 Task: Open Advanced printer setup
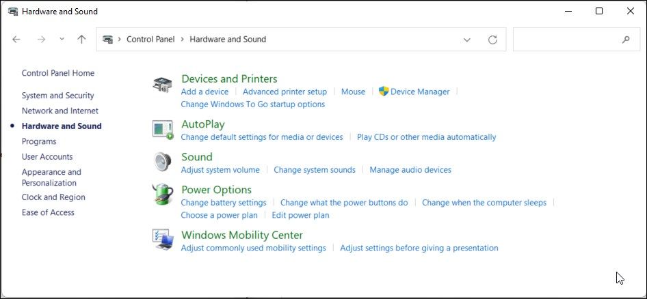285,92
